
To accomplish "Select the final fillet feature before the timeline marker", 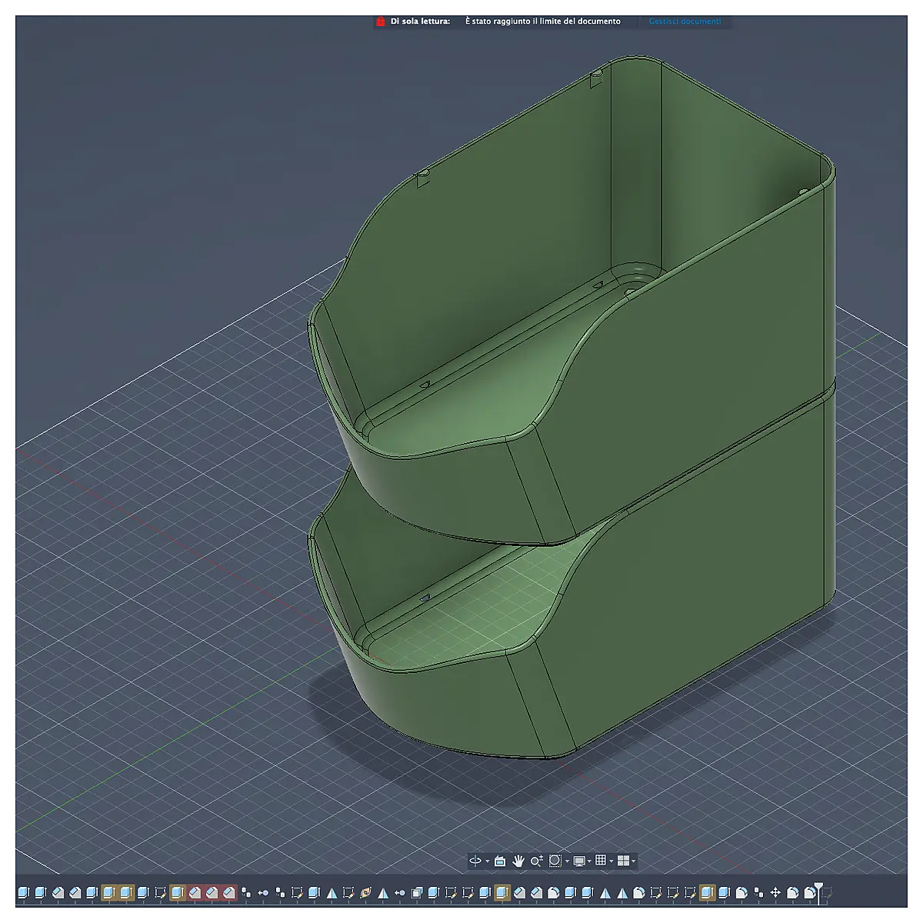I will tap(809, 892).
